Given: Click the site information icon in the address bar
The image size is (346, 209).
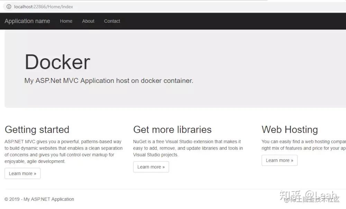Looking at the screenshot, I should click(x=8, y=6).
